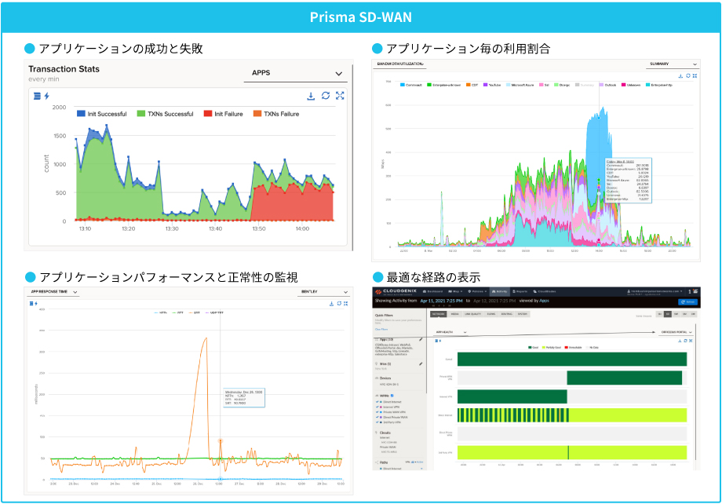This screenshot has width=722, height=504.
Task: Toggle the Enterprise-unknown legend entry
Action: 444,85
